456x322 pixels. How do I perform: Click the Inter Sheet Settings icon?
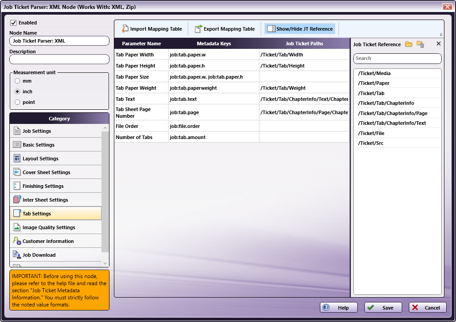click(x=17, y=200)
